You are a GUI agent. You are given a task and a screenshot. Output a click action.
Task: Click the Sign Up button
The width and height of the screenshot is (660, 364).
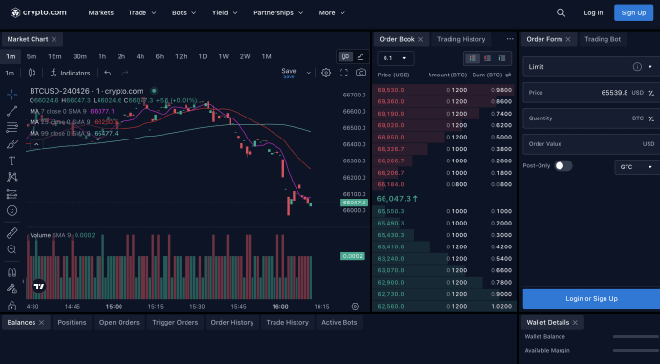point(633,12)
